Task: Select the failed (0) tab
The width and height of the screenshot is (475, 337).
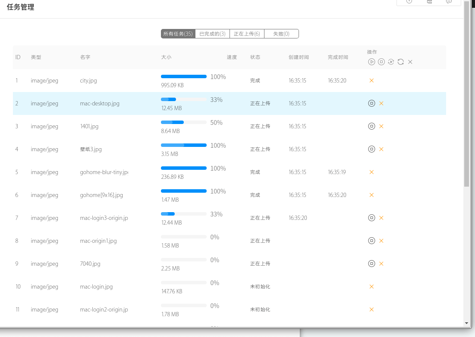Action: click(281, 34)
